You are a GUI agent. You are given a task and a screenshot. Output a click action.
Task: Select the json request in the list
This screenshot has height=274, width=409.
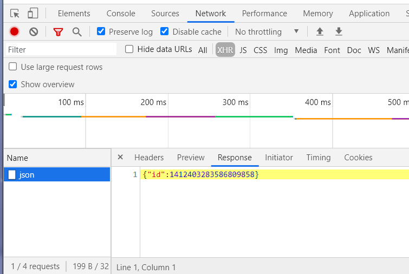(27, 175)
